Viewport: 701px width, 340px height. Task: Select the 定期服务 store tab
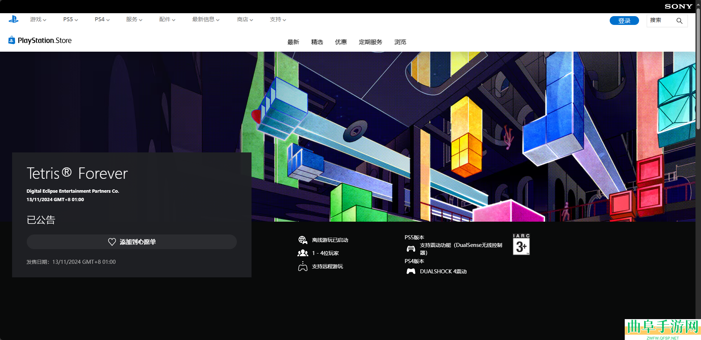[370, 42]
